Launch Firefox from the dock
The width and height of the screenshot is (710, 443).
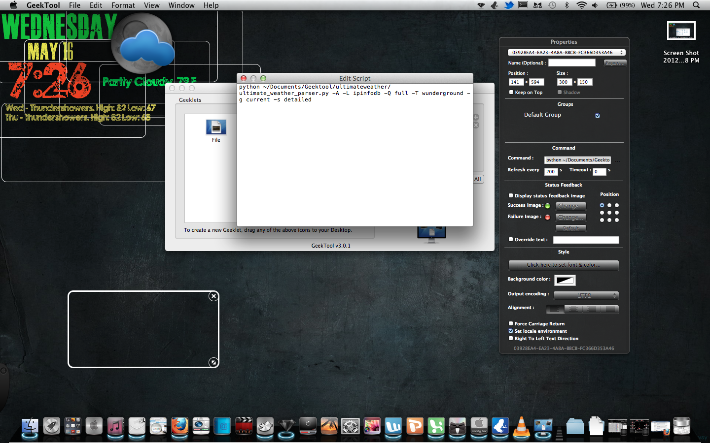(x=180, y=426)
